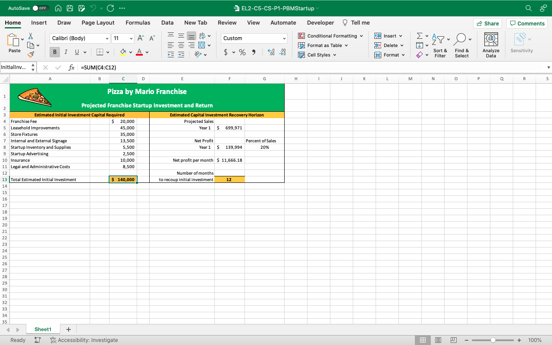Apply percent style to the cell
The height and width of the screenshot is (345, 552).
242,52
